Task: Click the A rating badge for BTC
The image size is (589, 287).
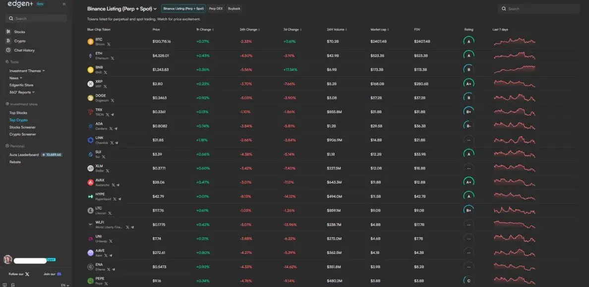Action: tap(469, 42)
